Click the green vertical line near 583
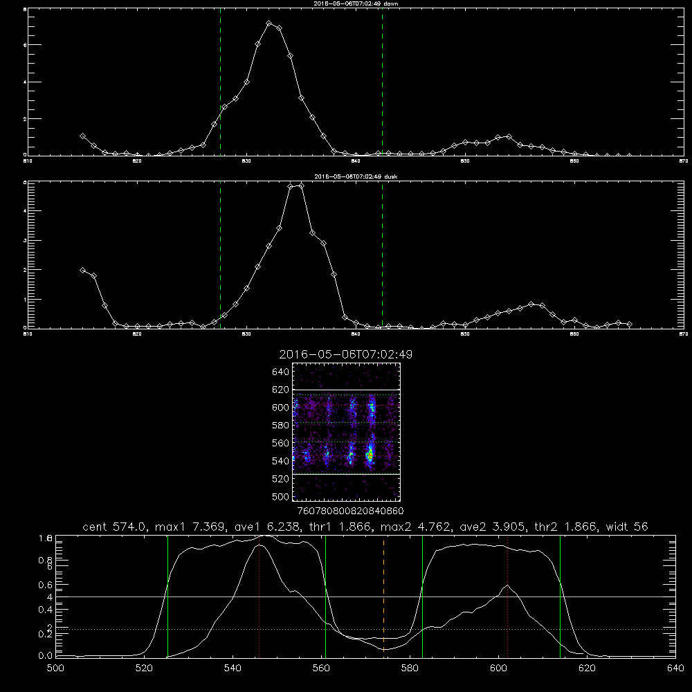The width and height of the screenshot is (692, 692). 422,596
